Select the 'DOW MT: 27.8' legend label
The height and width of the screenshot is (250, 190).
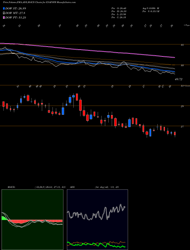(x=15, y=13)
